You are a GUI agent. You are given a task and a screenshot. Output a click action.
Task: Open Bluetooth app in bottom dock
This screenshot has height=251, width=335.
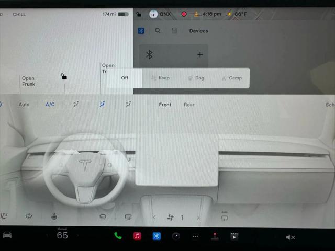pyautogui.click(x=157, y=236)
